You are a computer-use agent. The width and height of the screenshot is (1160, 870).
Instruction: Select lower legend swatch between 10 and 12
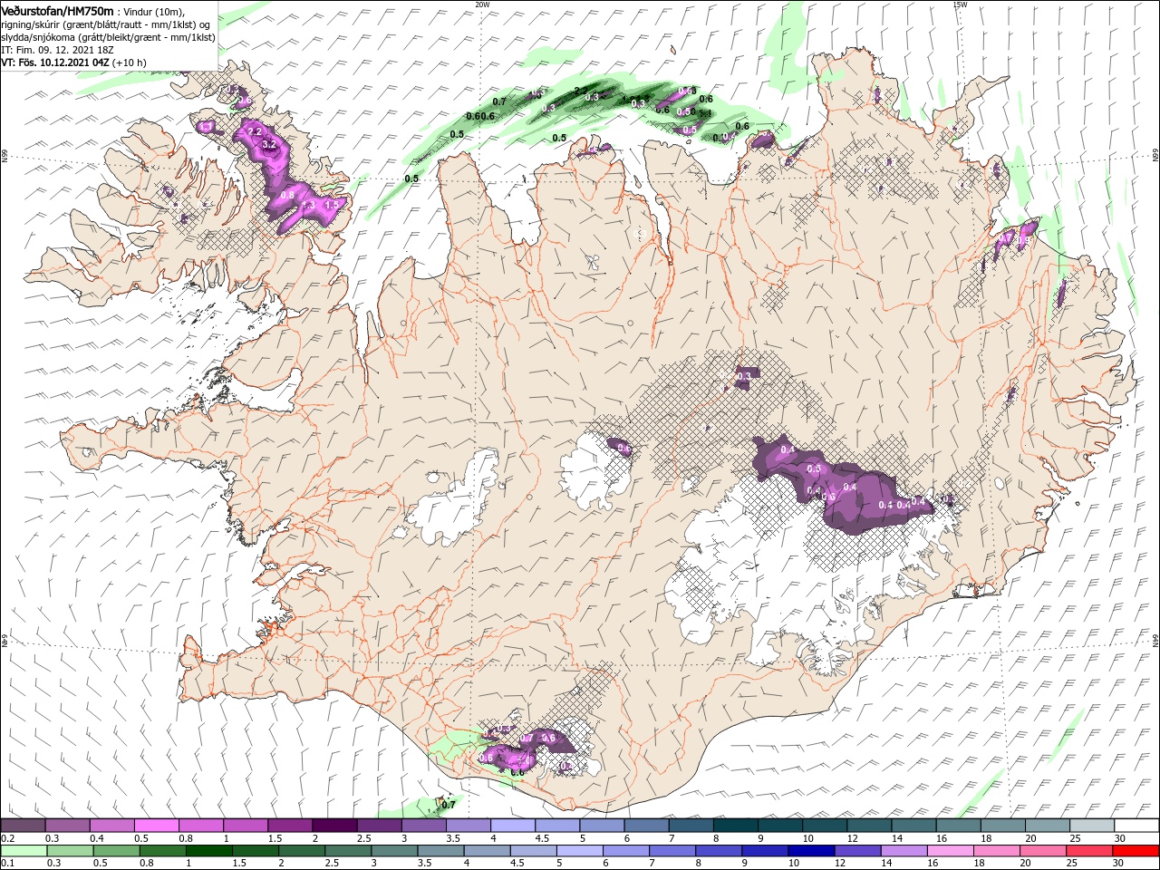pos(813,851)
